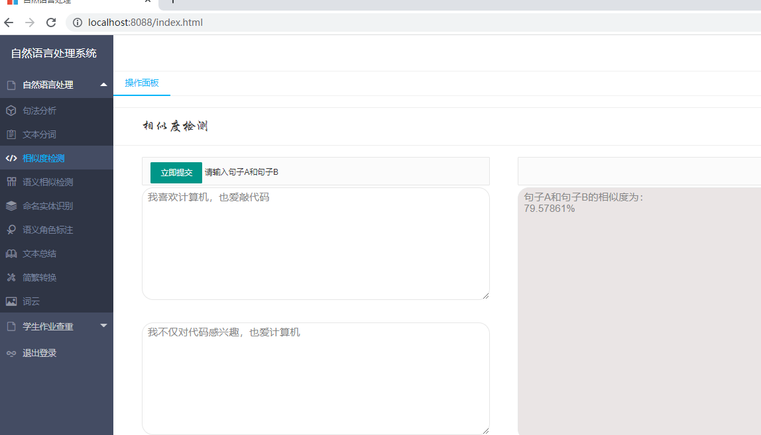Reload the page
Screen dimensions: 761x435
(x=51, y=23)
